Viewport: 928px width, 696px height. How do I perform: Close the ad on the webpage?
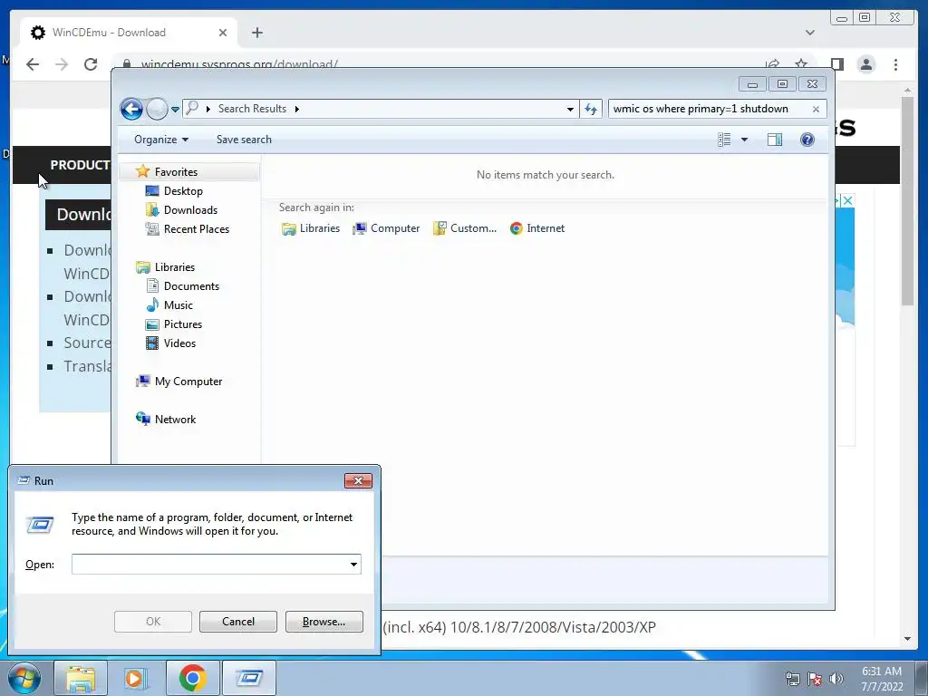coord(847,200)
